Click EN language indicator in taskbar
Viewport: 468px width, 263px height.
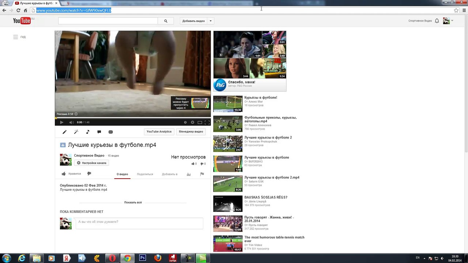(418, 258)
